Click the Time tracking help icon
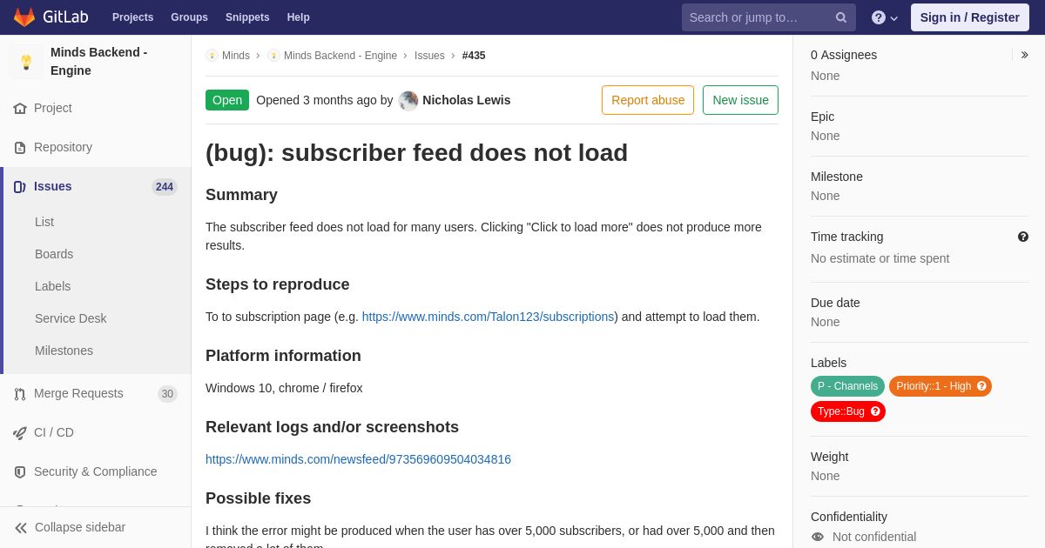 click(1023, 237)
